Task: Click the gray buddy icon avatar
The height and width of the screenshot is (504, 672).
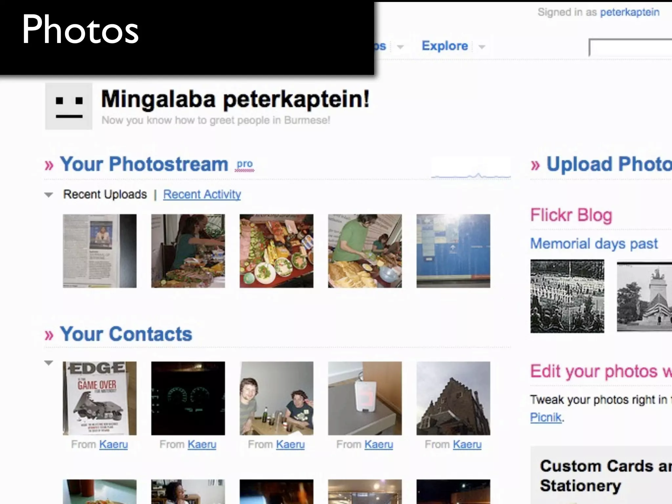Action: click(x=69, y=106)
